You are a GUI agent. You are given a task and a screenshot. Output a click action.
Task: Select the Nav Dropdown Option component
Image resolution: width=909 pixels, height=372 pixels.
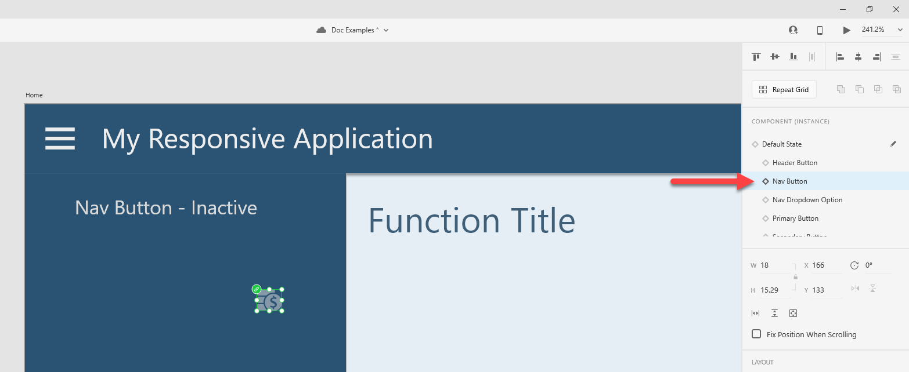pos(807,200)
